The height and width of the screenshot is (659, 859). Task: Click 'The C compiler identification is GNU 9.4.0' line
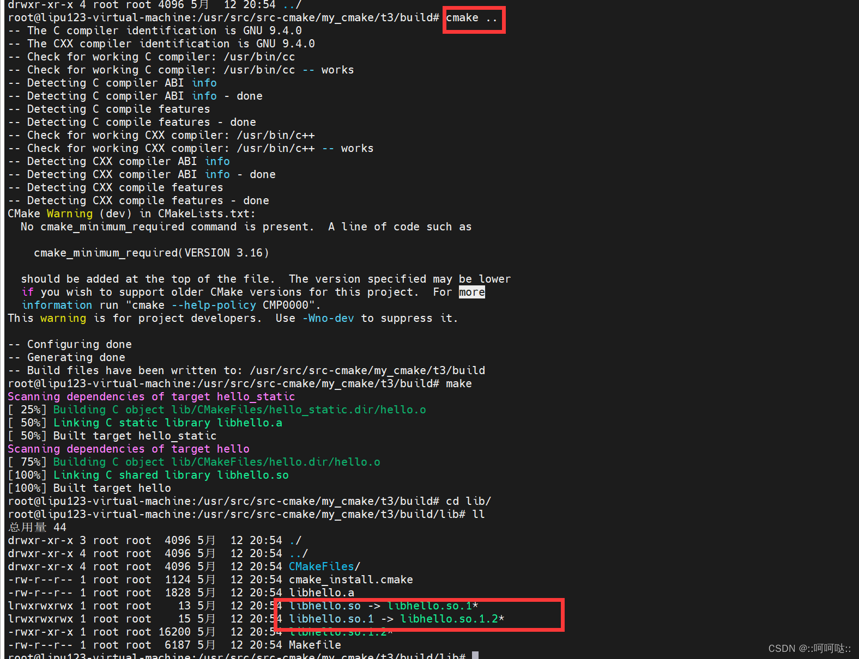pyautogui.click(x=155, y=30)
